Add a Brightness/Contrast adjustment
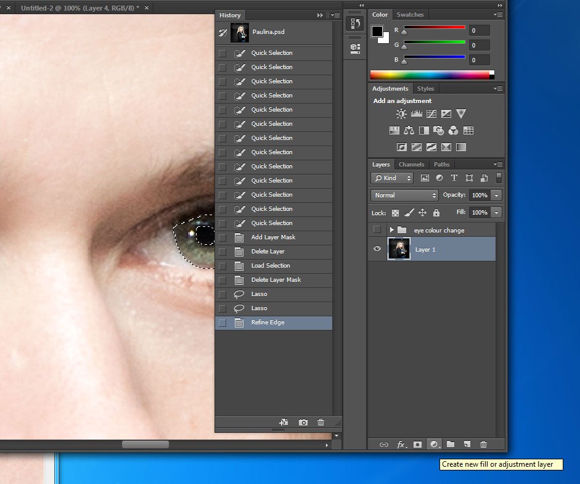 click(x=401, y=114)
